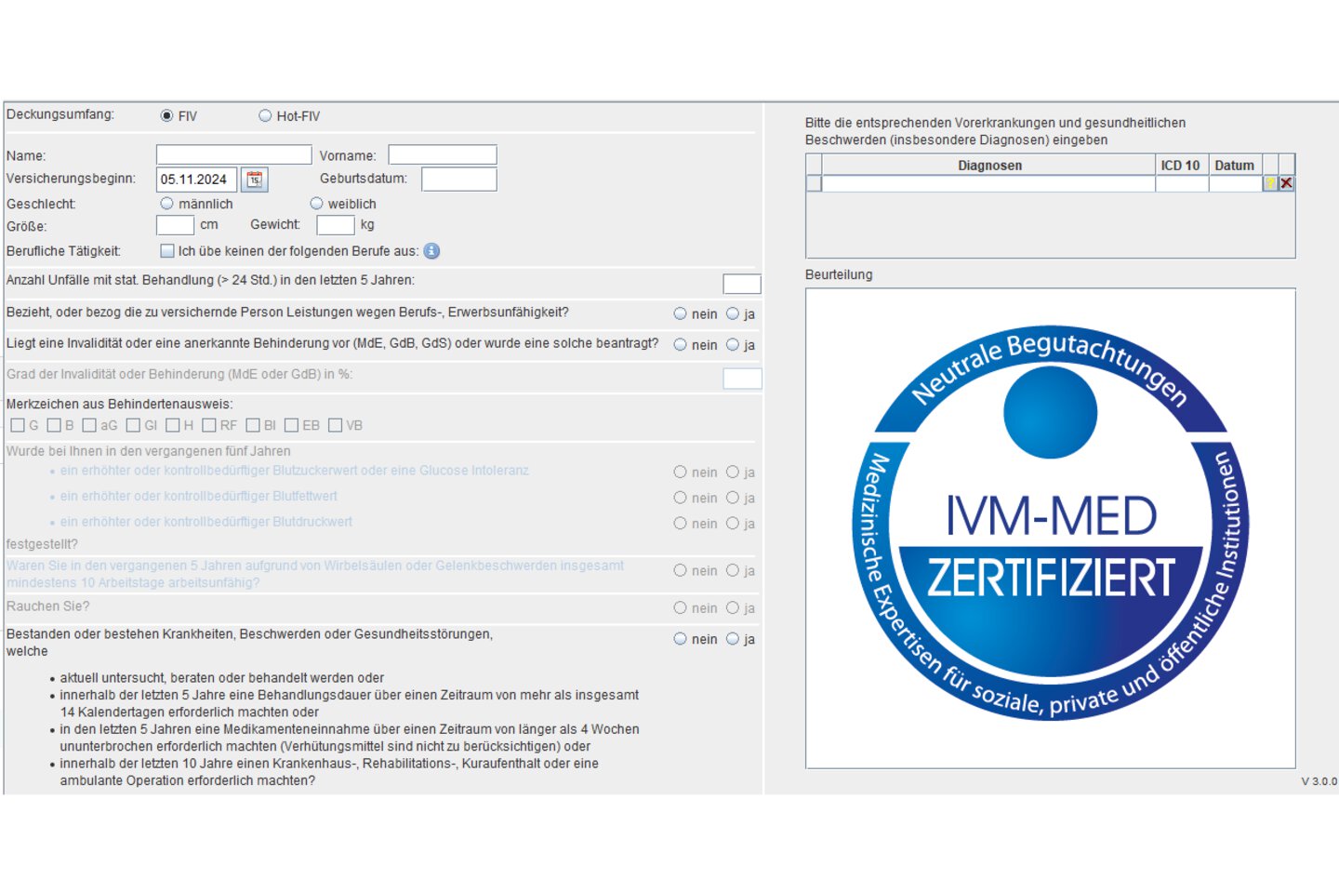Tick the aG Merkzeichen checkbox
This screenshot has height=892, width=1339.
coord(89,426)
